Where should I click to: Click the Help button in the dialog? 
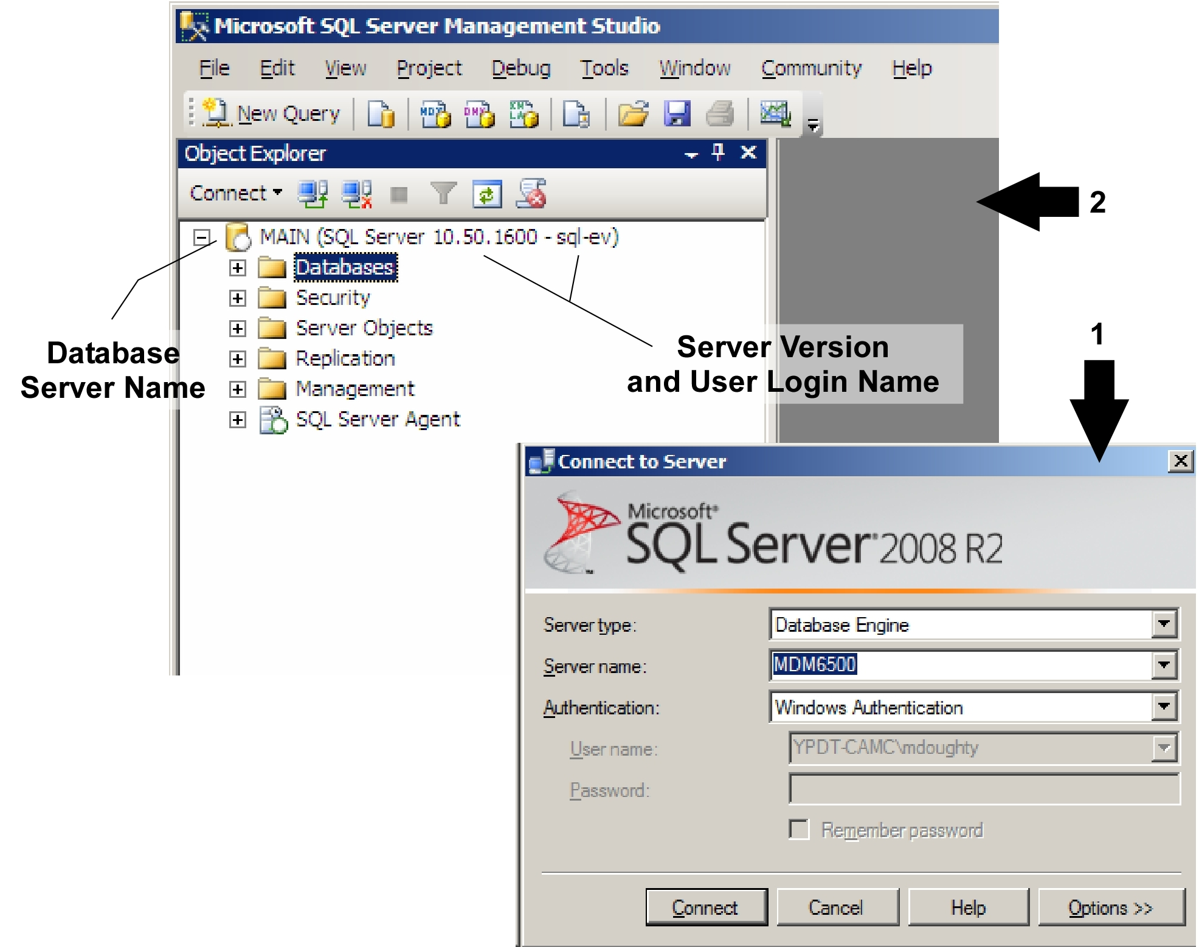pos(968,908)
